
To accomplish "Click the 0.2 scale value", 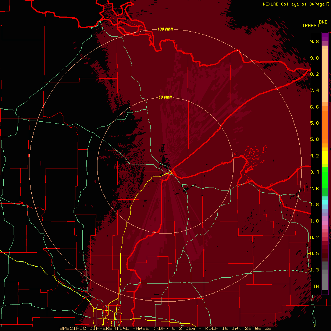I will 314,238.
